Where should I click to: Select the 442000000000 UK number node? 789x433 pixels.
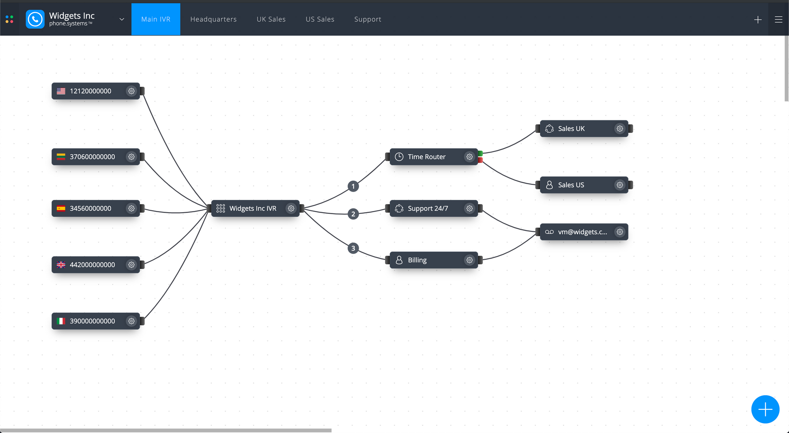(92, 265)
